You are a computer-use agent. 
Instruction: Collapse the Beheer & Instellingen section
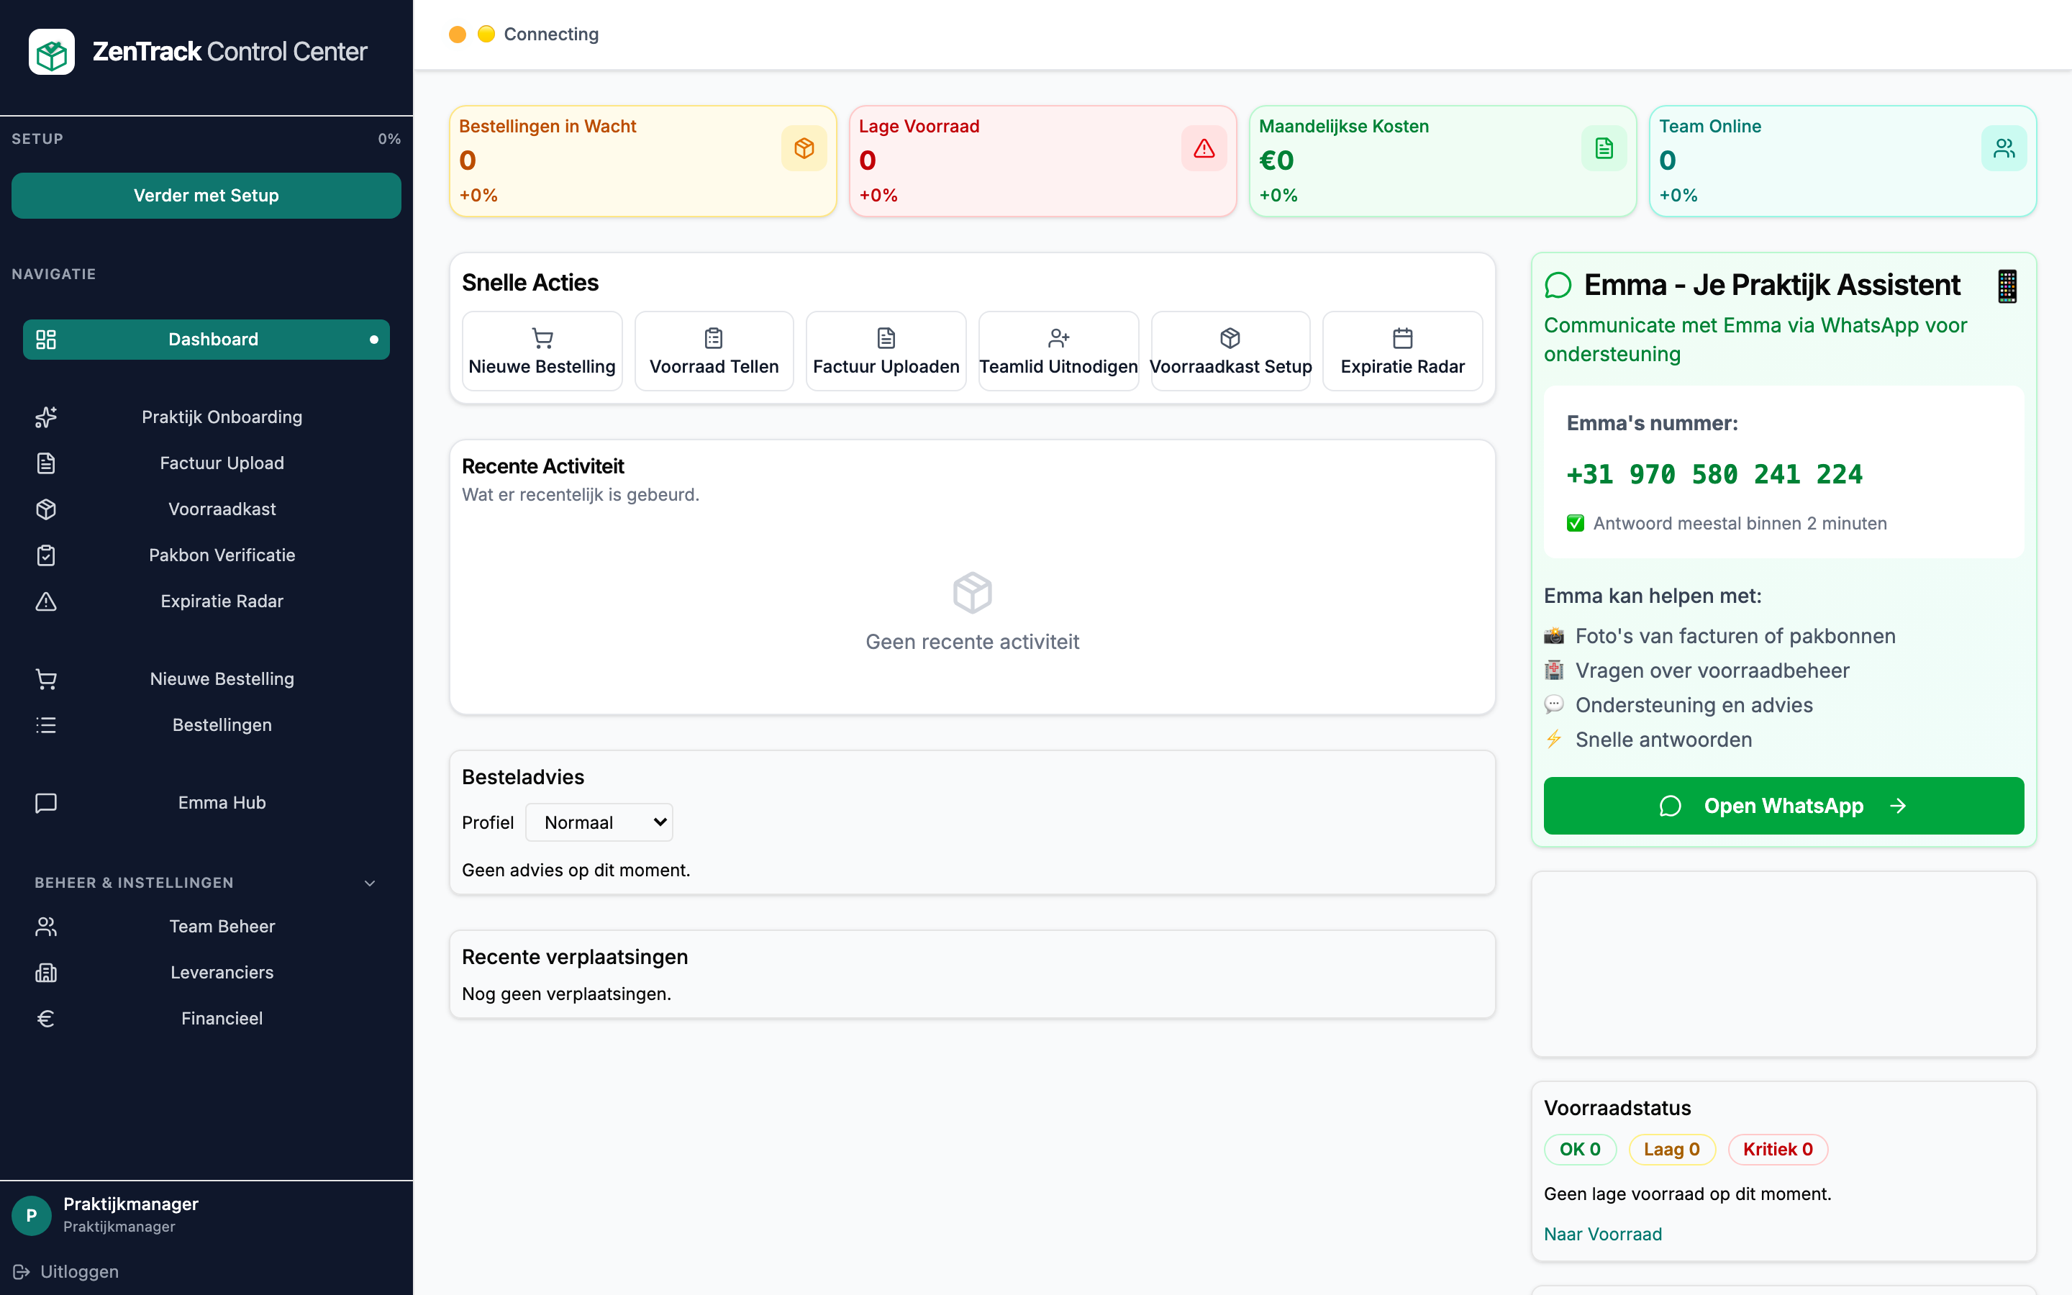coord(369,882)
